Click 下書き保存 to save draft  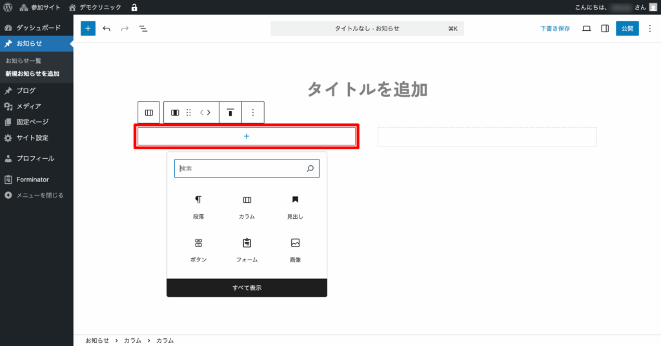pos(555,28)
